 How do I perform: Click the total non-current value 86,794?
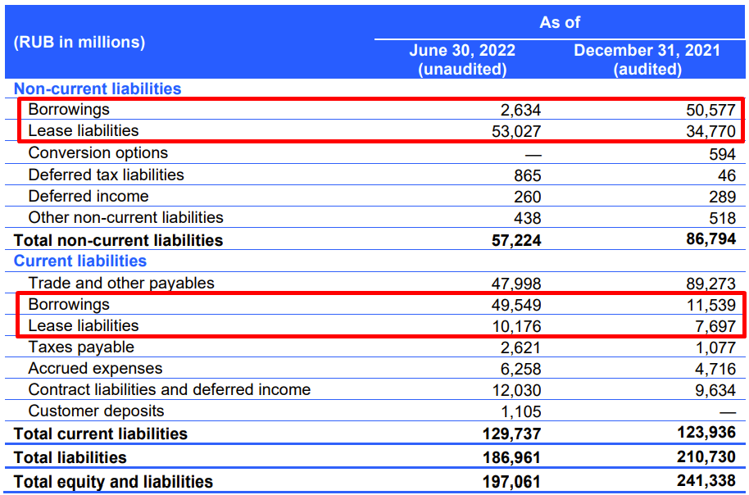pyautogui.click(x=710, y=238)
